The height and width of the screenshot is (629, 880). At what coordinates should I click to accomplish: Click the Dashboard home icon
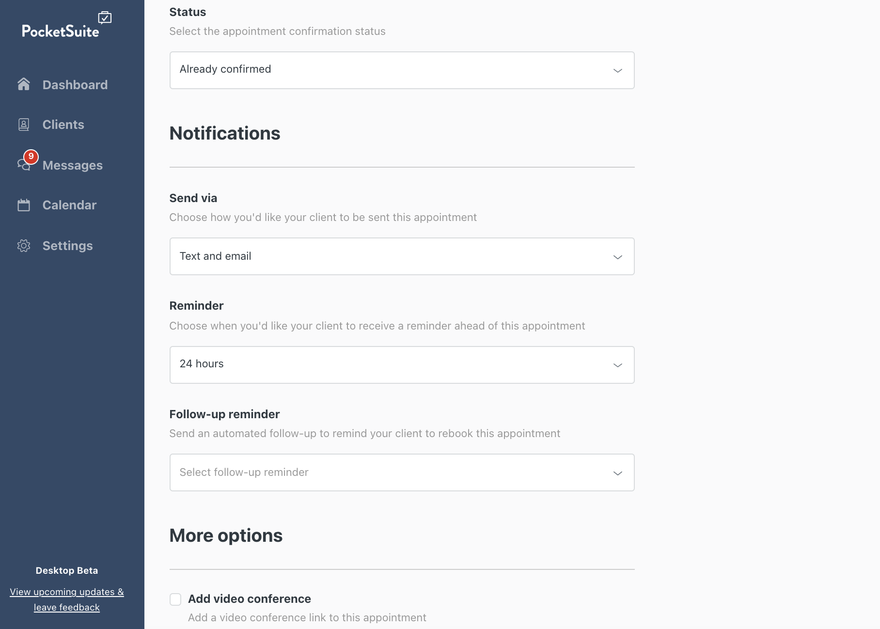pyautogui.click(x=24, y=84)
